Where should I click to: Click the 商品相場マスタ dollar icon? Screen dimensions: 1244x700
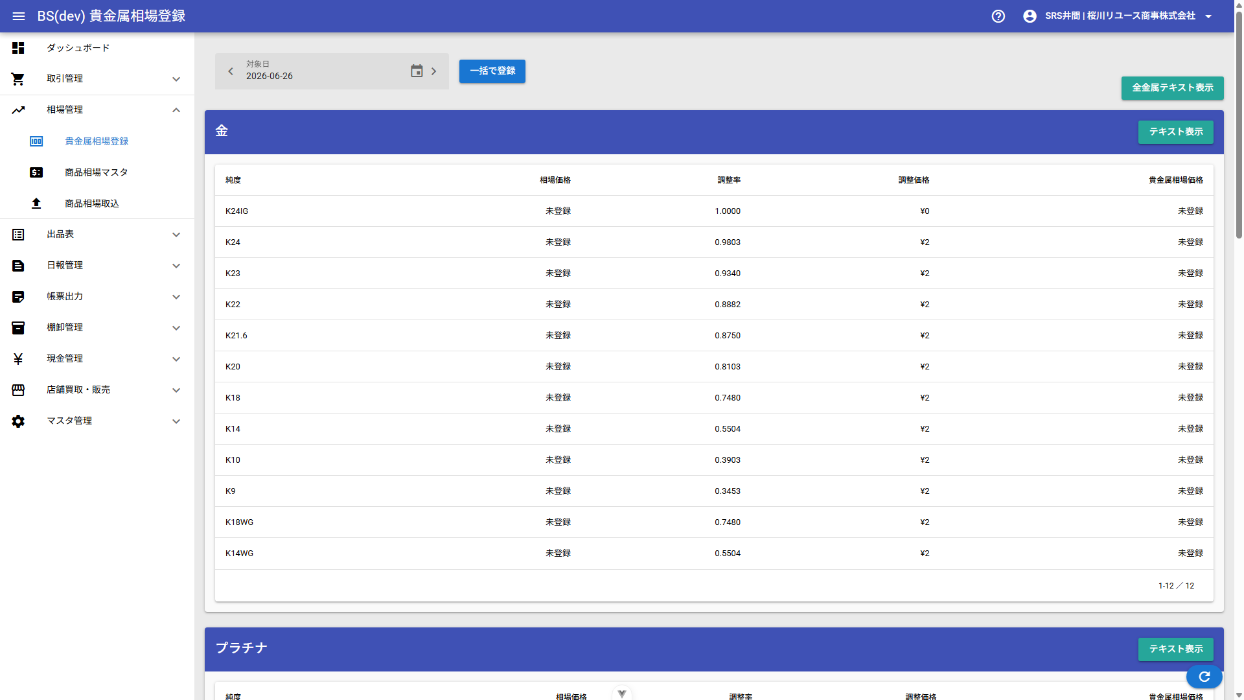tap(36, 172)
